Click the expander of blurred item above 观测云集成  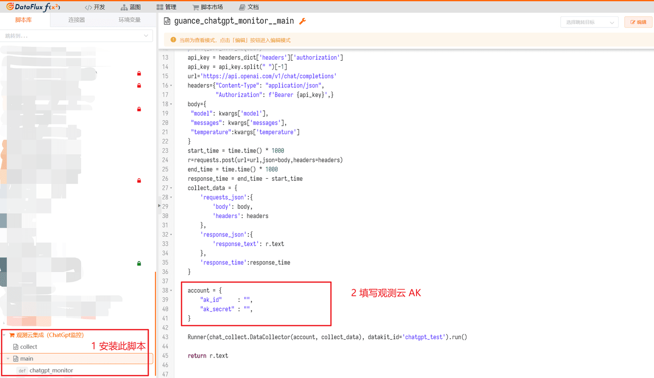(5, 323)
